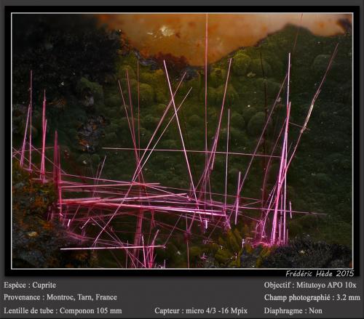Click 'Capteur : micro 4/3 -16 Mpix' text
This screenshot has width=364, height=319.
point(201,311)
